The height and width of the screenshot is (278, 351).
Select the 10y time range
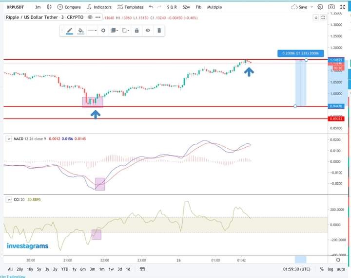click(x=30, y=269)
